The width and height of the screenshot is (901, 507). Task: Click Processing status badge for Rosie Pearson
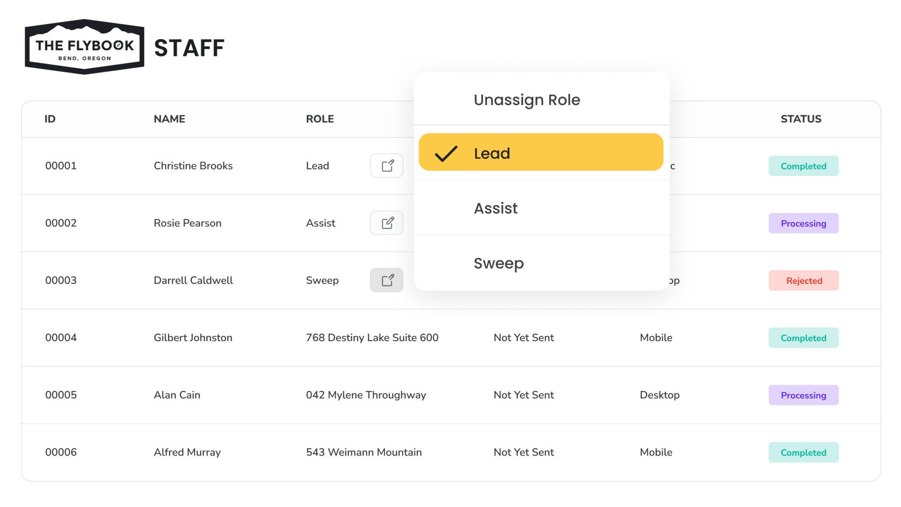[x=803, y=223]
